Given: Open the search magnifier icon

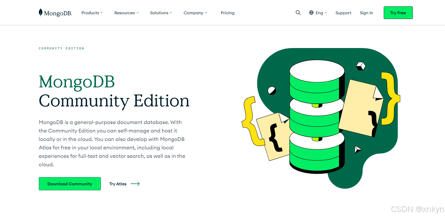Looking at the screenshot, I should click(298, 13).
